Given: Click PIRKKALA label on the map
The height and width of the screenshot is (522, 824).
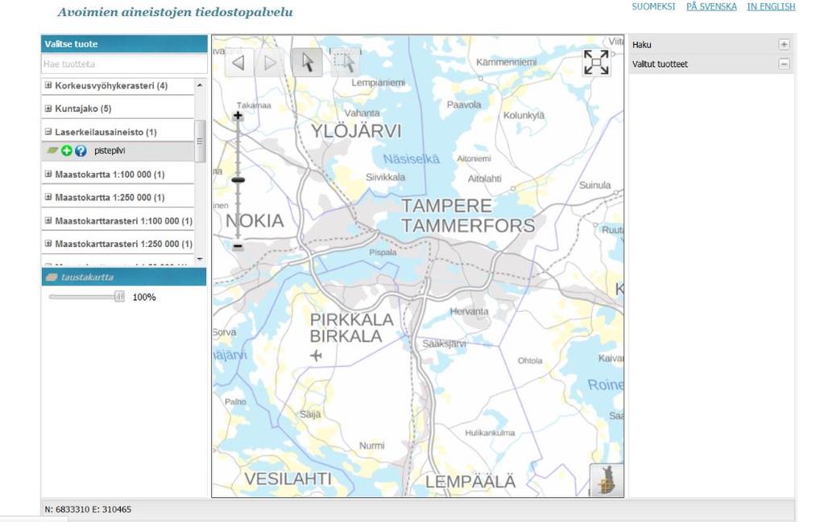Looking at the screenshot, I should tap(351, 319).
